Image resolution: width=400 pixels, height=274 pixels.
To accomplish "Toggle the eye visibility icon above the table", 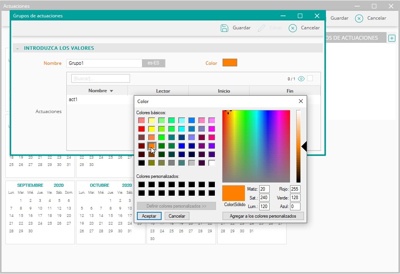I will click(x=301, y=79).
